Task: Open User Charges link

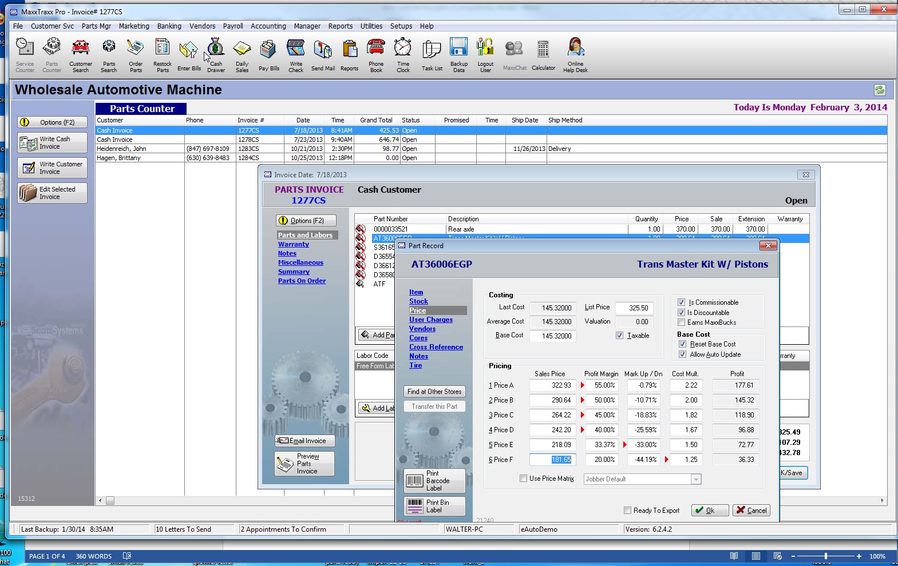Action: pyautogui.click(x=431, y=320)
